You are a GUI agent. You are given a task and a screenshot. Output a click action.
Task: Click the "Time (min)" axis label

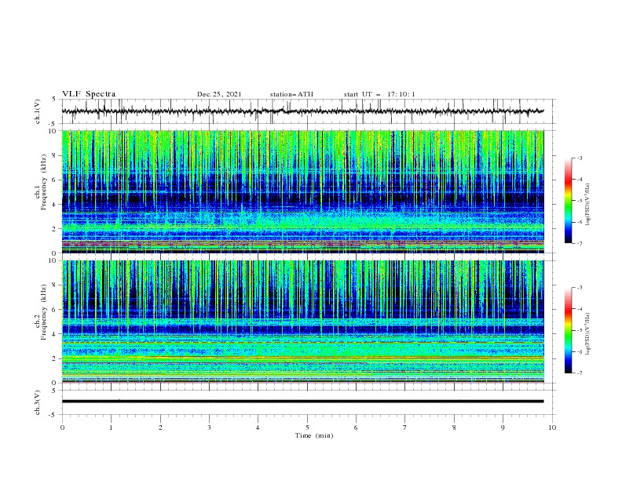314,435
